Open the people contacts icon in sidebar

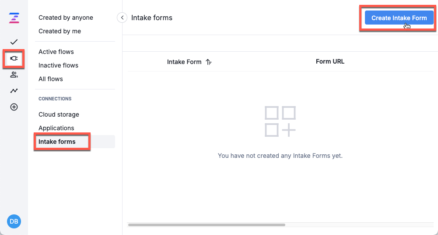pos(14,75)
